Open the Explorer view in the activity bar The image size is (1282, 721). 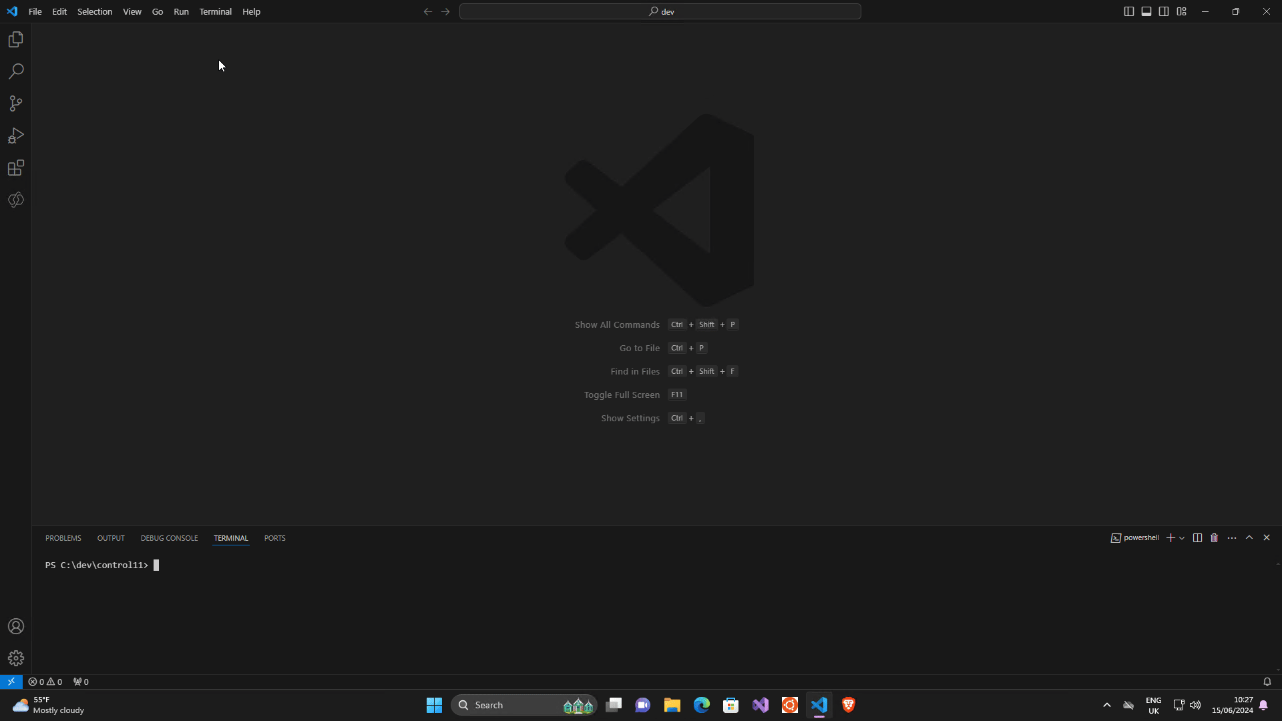[x=15, y=39]
